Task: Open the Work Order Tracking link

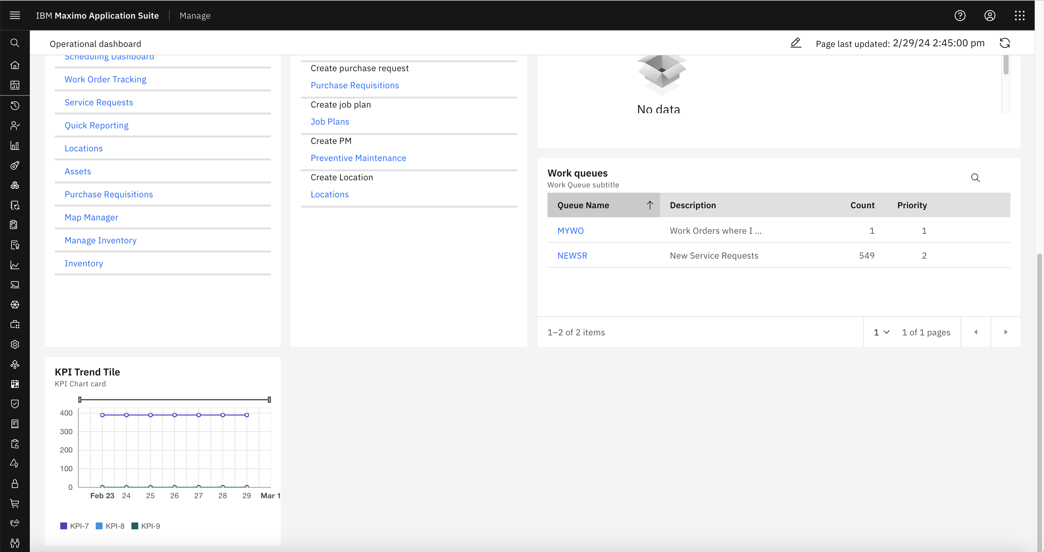Action: click(105, 80)
